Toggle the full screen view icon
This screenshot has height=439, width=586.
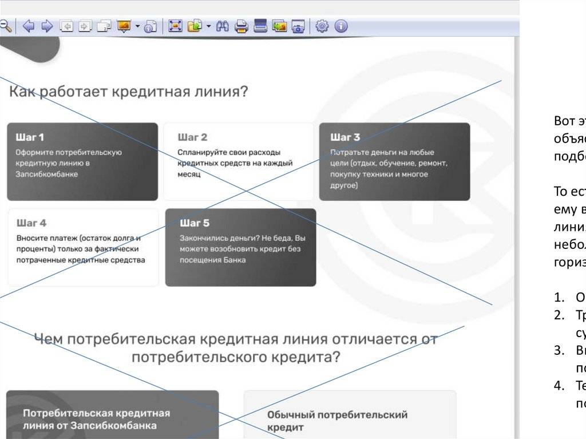click(175, 26)
